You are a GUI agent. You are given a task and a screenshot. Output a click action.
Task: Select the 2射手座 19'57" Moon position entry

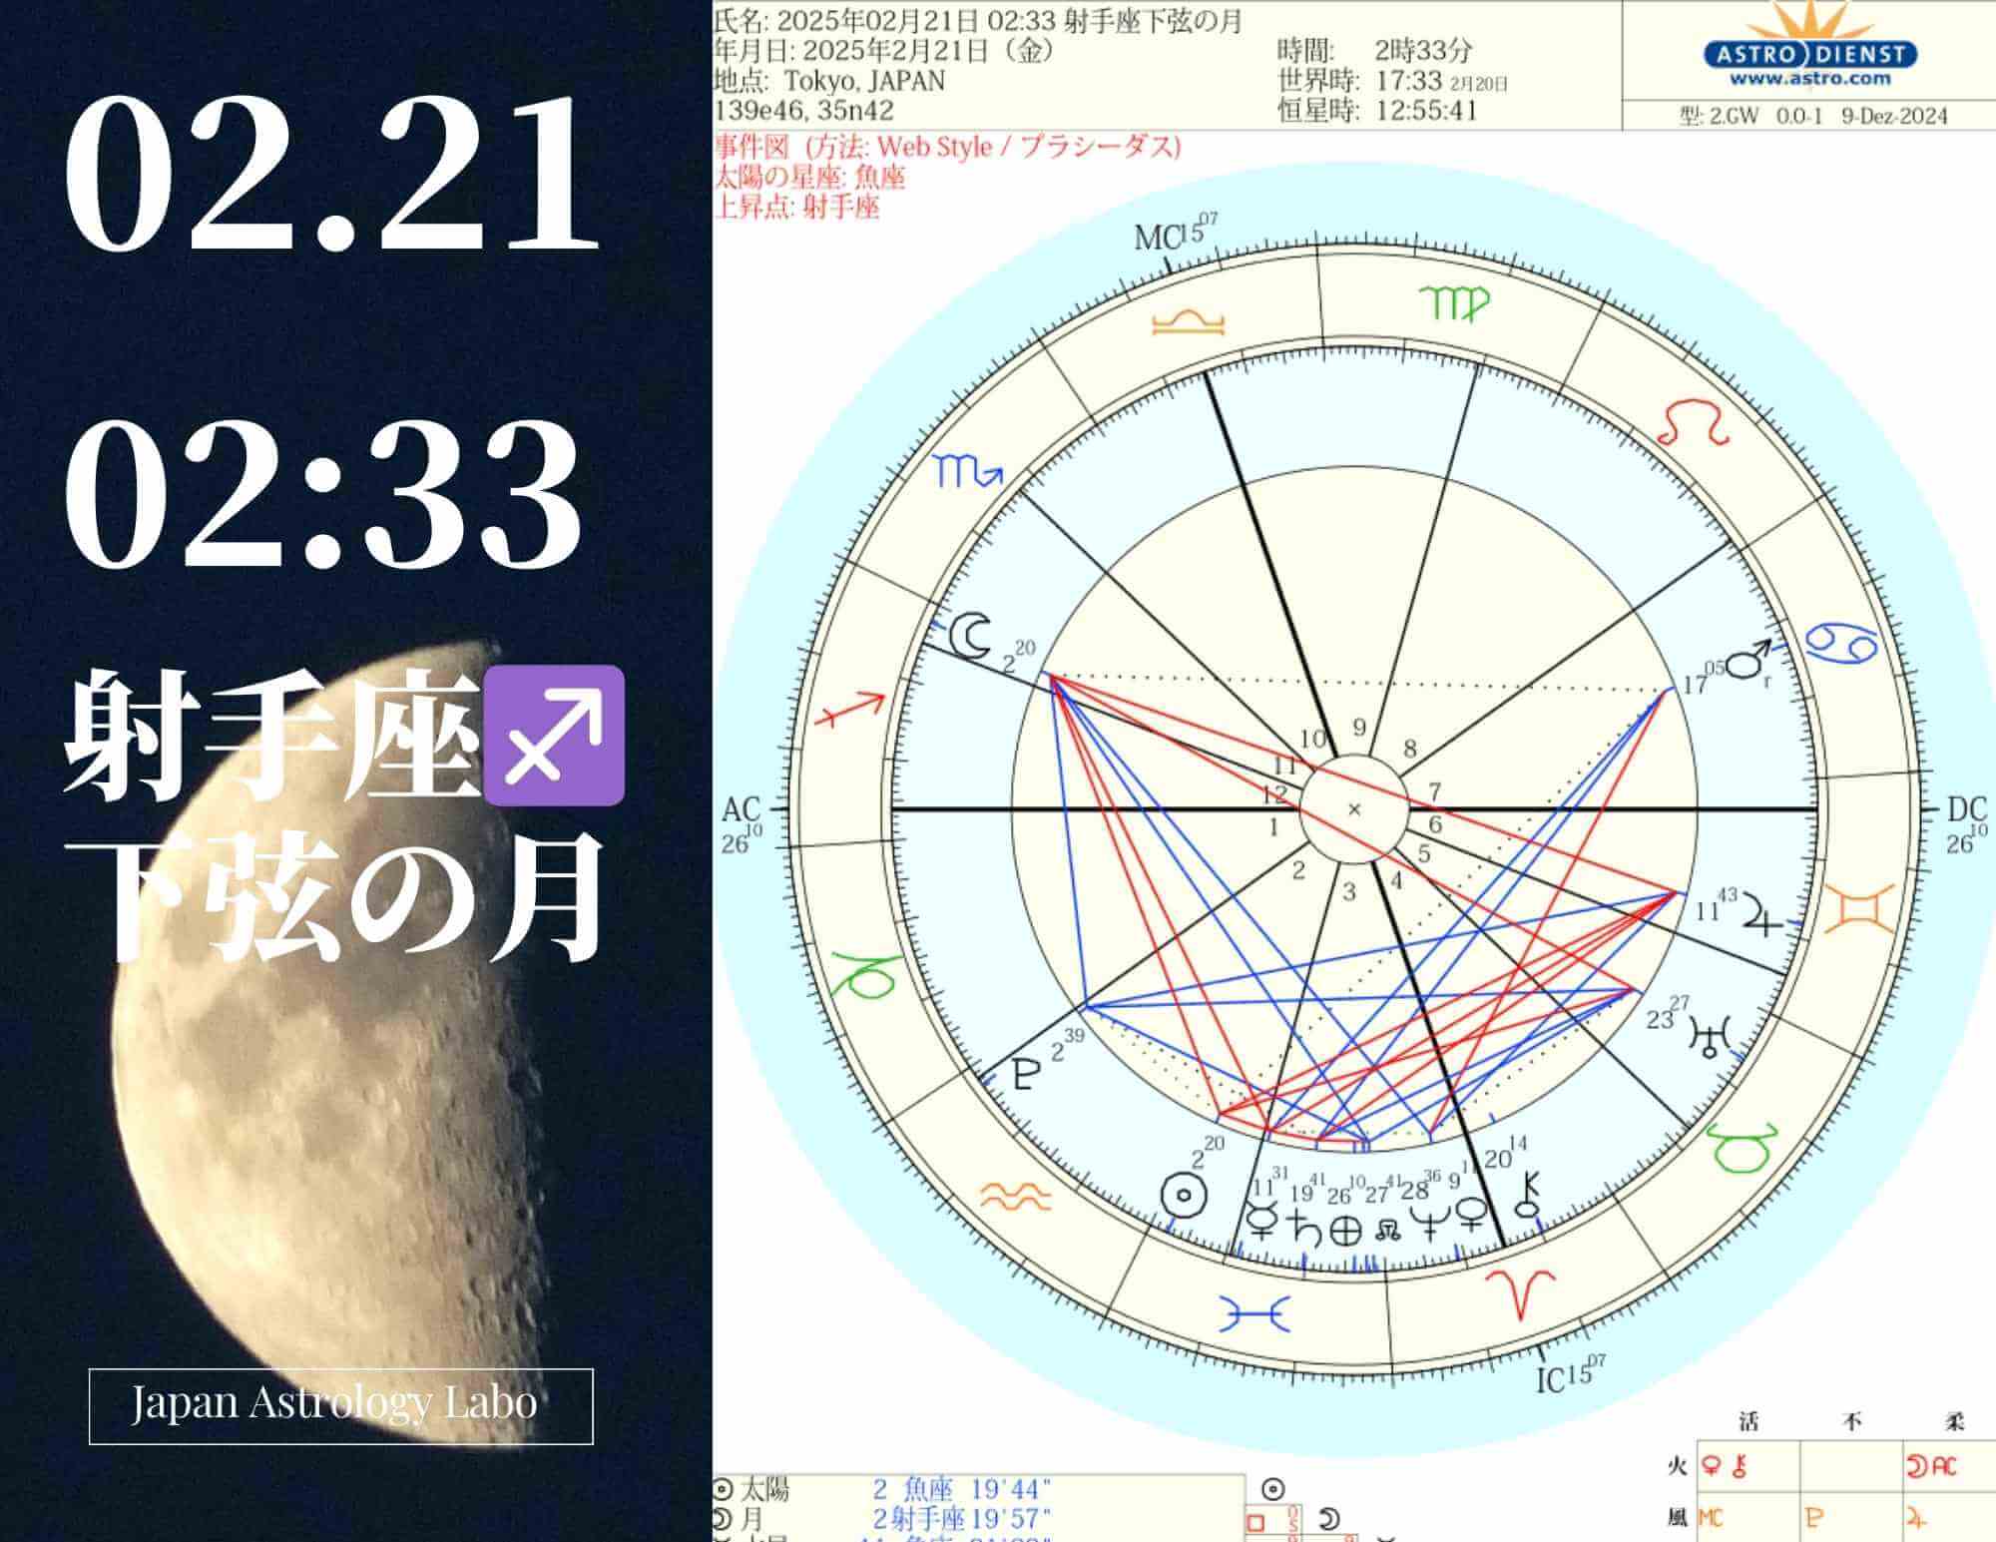point(962,1519)
